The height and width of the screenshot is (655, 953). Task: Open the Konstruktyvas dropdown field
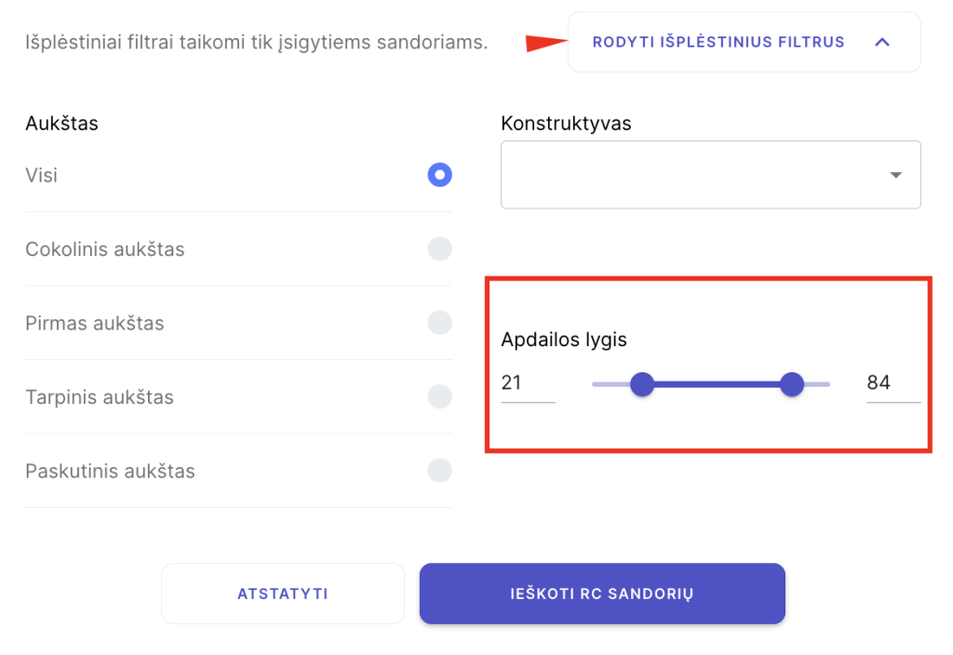tap(689, 175)
